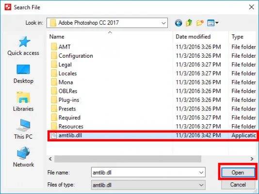259x194 pixels.
Task: Select the AMT folder icon
Action: [54, 47]
